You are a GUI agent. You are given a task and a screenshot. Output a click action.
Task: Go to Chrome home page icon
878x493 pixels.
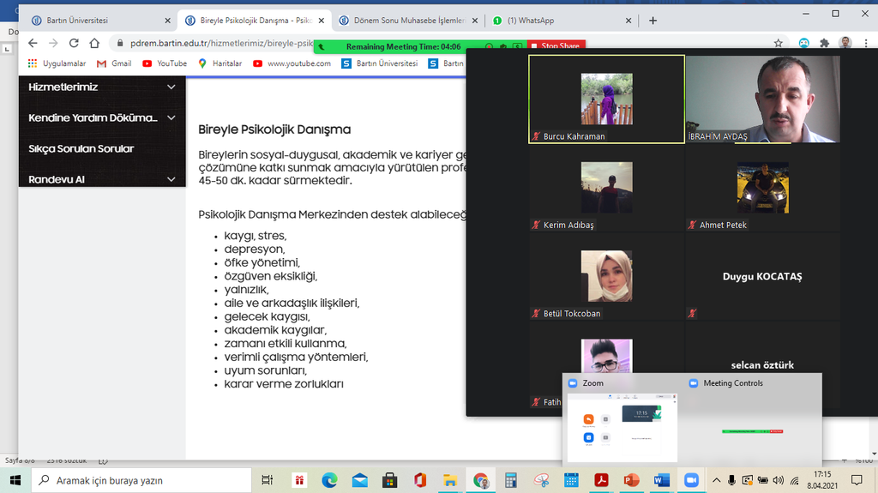tap(94, 43)
